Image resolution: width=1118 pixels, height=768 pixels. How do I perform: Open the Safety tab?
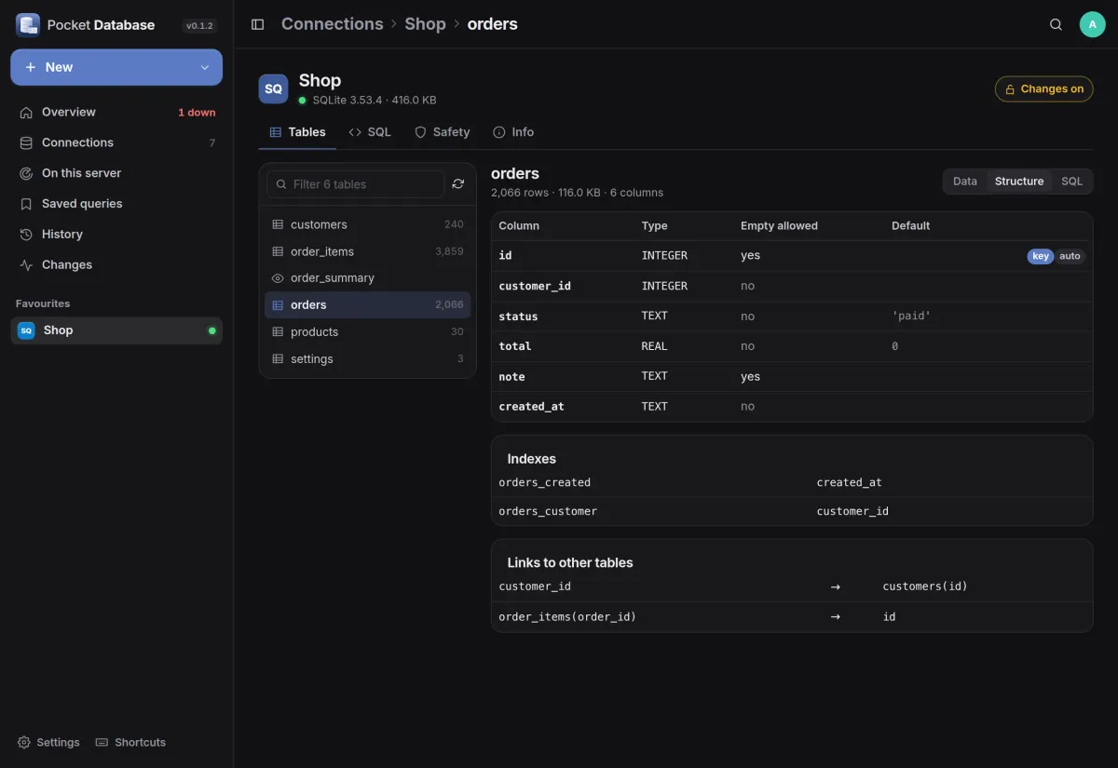pyautogui.click(x=442, y=132)
